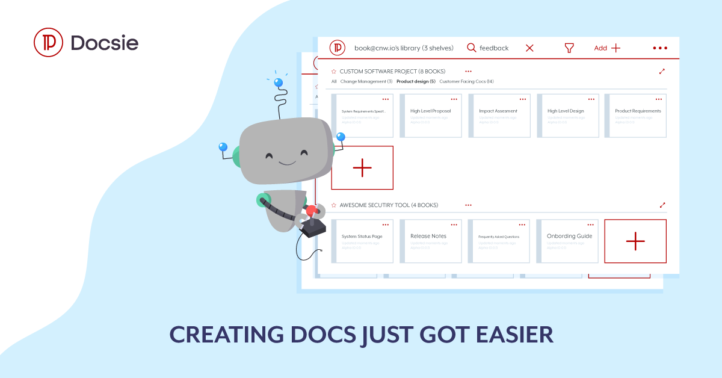722x378 pixels.
Task: Select the All filter tab
Action: click(334, 81)
